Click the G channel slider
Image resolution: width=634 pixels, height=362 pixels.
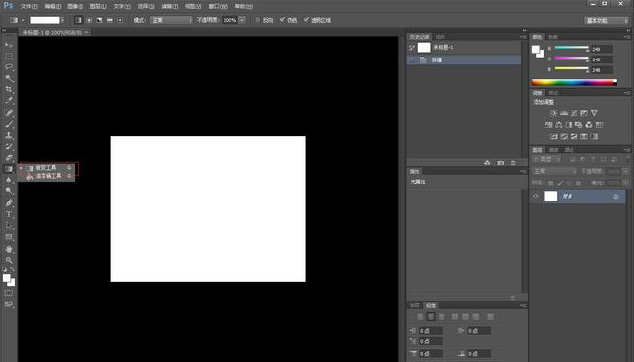(x=571, y=59)
